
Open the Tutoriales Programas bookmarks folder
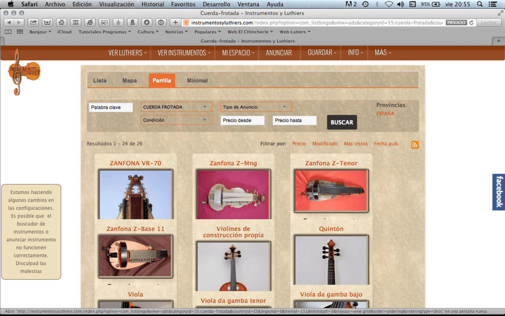point(105,32)
